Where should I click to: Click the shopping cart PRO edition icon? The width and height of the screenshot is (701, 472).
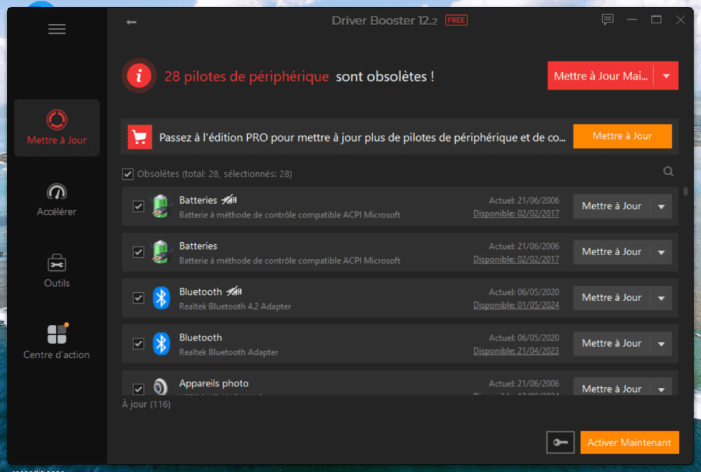click(140, 137)
